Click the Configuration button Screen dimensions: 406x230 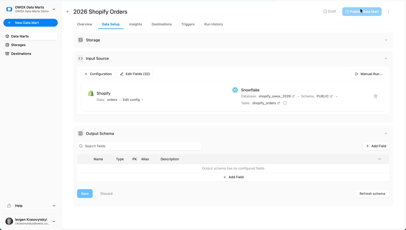pos(98,74)
